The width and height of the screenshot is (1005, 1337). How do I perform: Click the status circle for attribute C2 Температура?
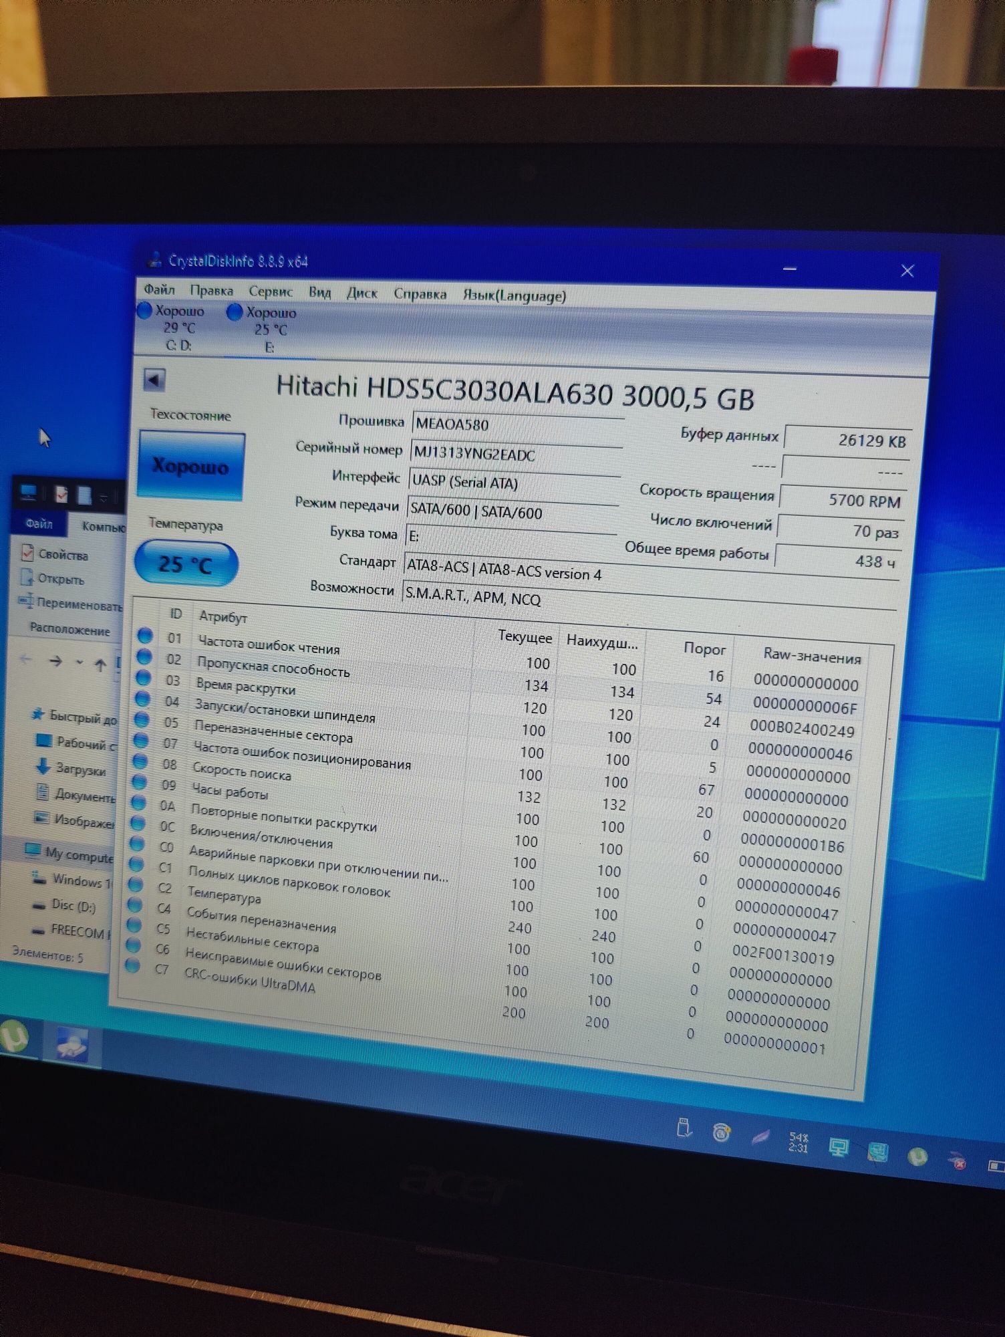(x=136, y=884)
